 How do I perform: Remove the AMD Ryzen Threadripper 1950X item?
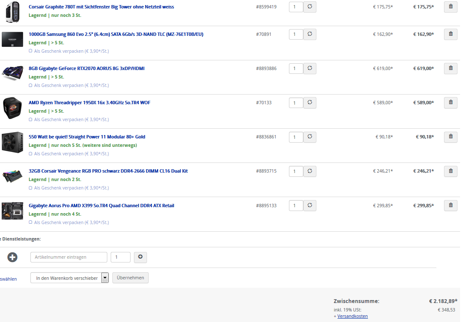451,103
